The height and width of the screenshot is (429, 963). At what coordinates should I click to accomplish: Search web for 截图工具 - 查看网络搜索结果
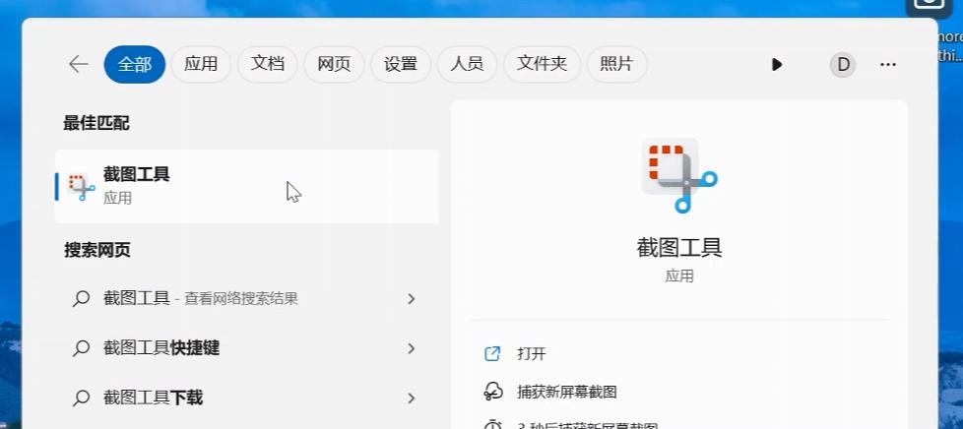(x=247, y=299)
